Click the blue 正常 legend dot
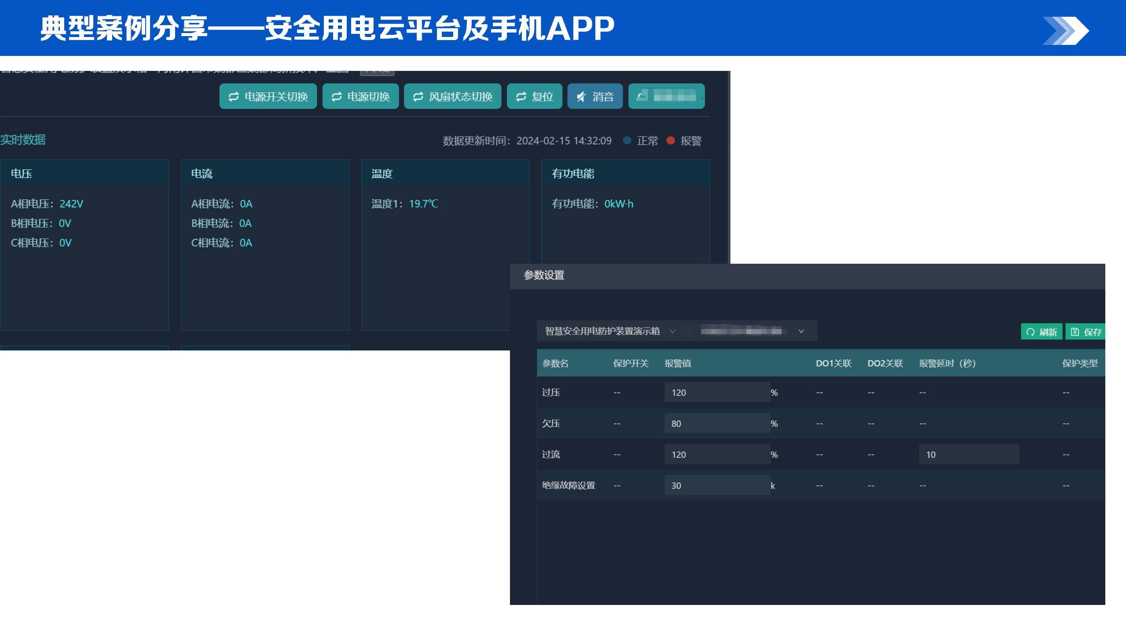The image size is (1126, 634). click(627, 140)
